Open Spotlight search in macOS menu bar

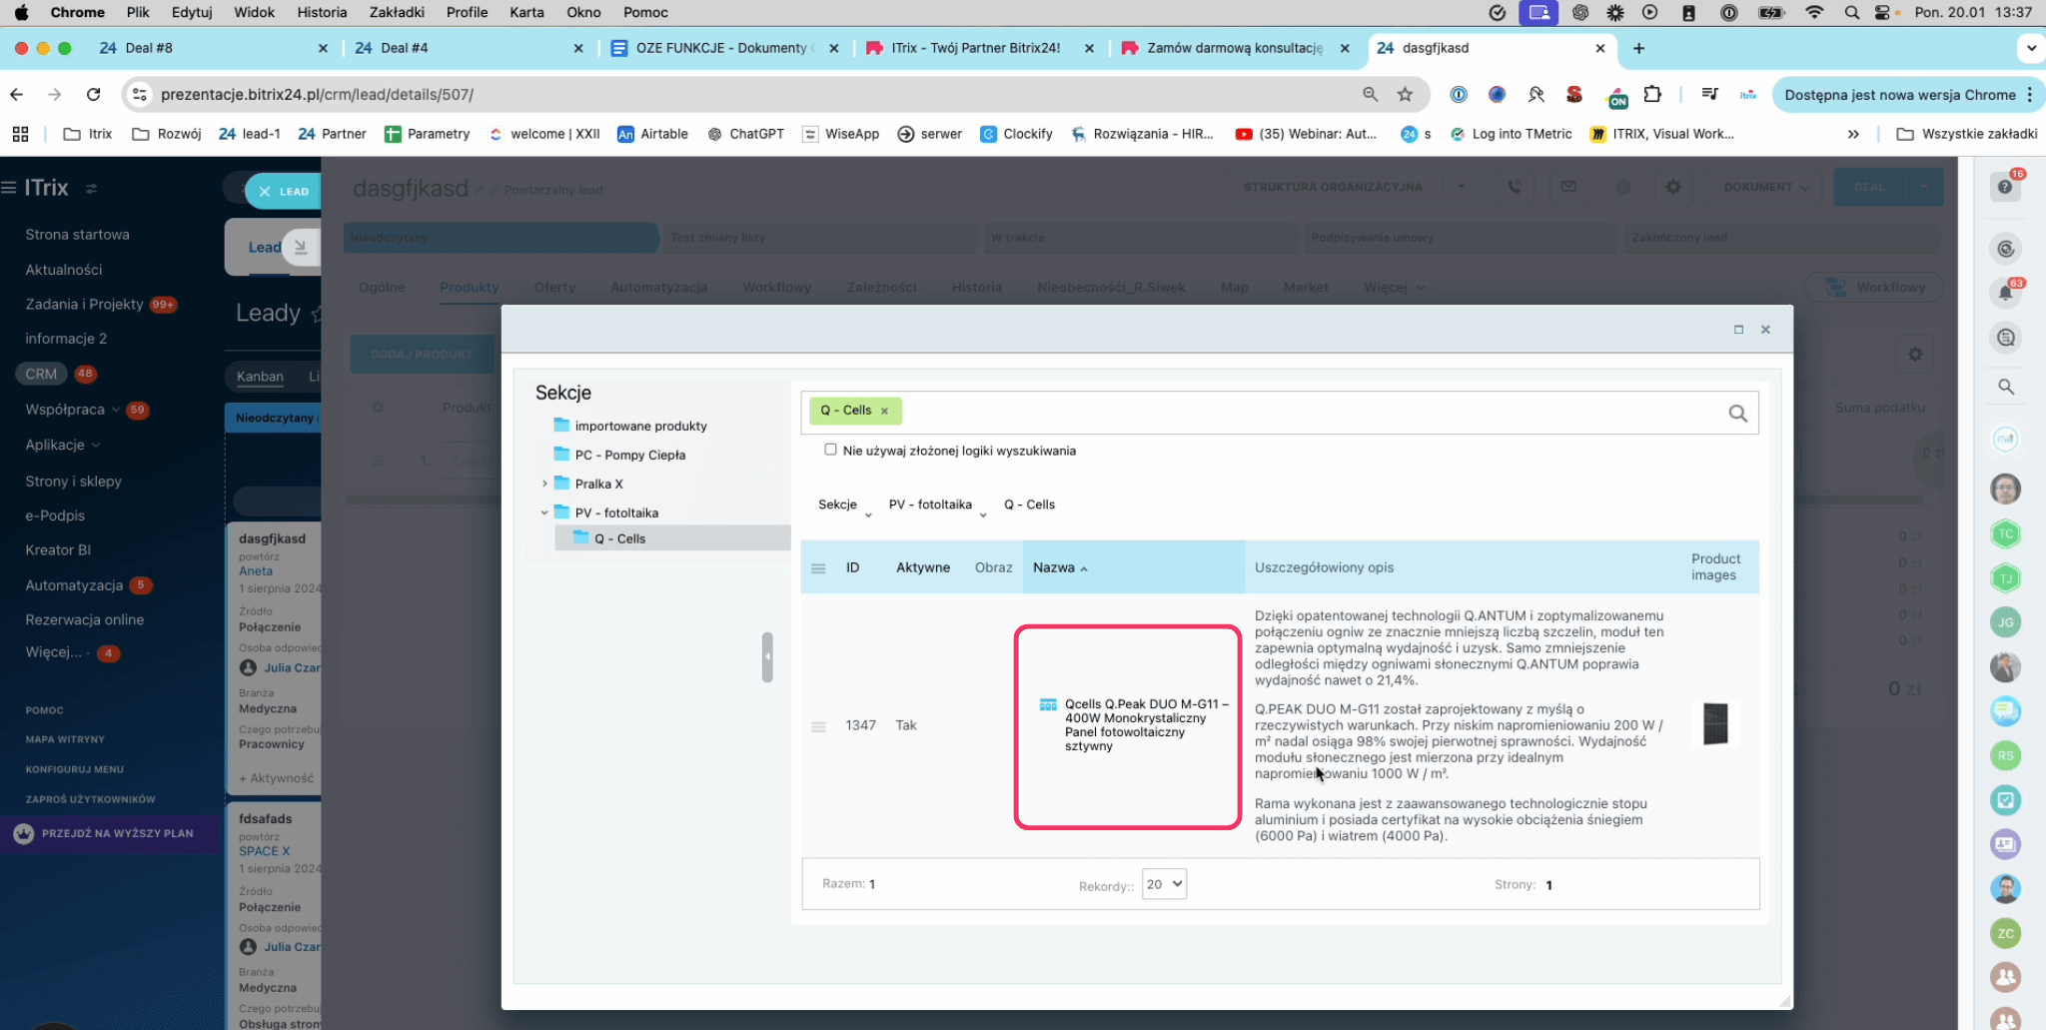tap(1851, 12)
